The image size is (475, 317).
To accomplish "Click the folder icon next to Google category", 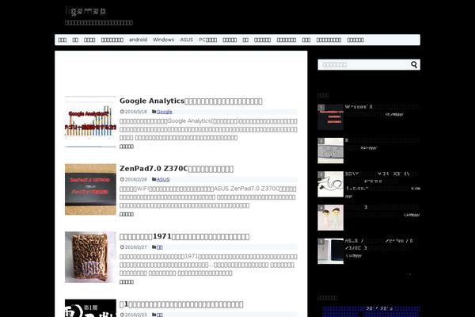I will pos(154,112).
